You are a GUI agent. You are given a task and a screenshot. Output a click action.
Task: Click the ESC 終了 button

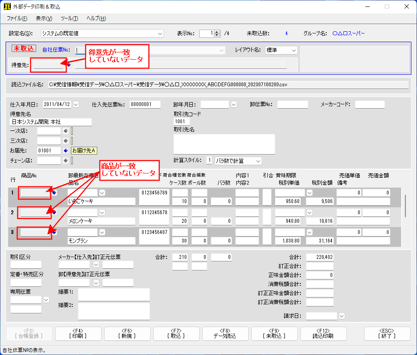pyautogui.click(x=387, y=334)
